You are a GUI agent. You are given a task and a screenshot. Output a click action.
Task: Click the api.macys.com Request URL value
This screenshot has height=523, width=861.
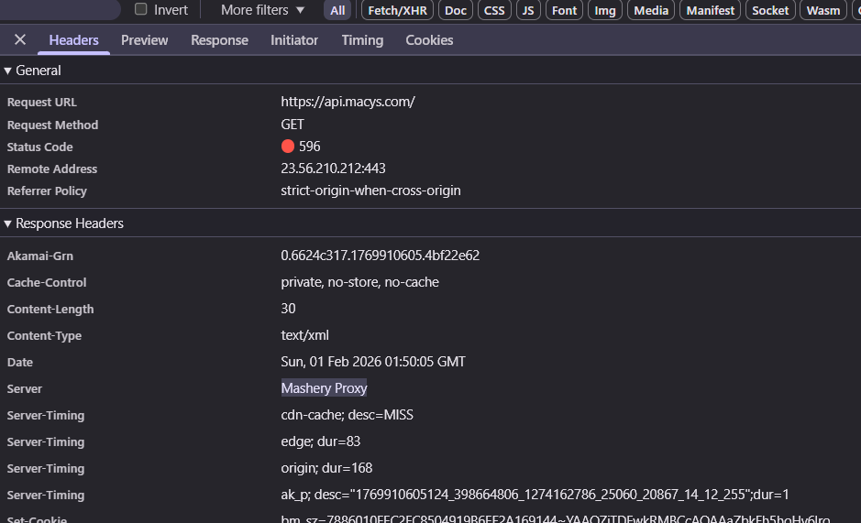pos(348,102)
